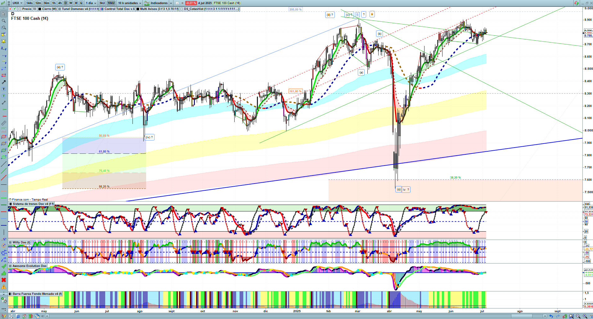This screenshot has width=593, height=319.
Task: Select the quarterly Q timeframe
Action: pos(81,3)
